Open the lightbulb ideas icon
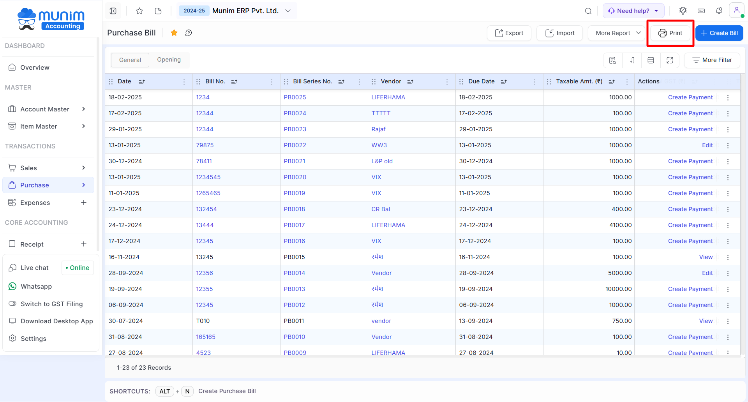 [683, 11]
